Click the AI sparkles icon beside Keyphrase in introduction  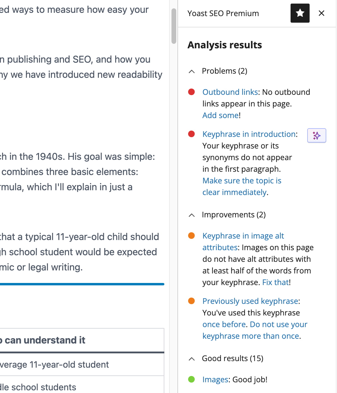pos(316,135)
